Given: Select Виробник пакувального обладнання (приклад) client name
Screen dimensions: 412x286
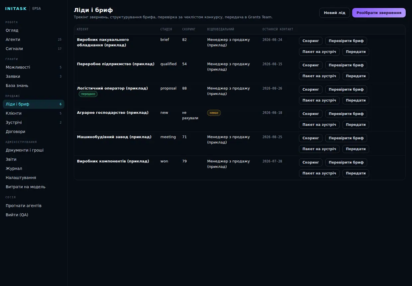Looking at the screenshot, I should coord(103,42).
